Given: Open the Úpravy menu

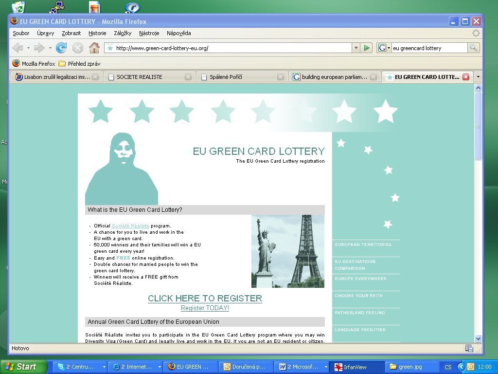Looking at the screenshot, I should pos(45,33).
